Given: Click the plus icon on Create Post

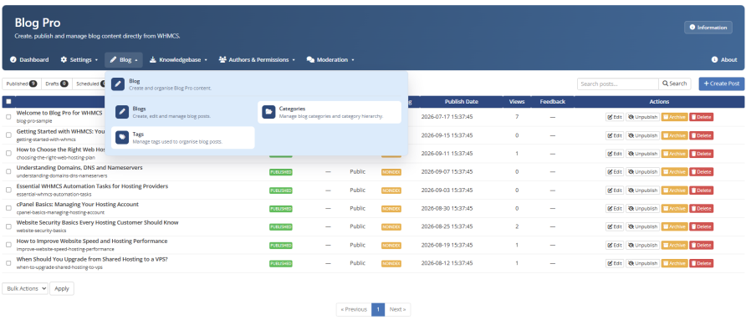Looking at the screenshot, I should pyautogui.click(x=706, y=84).
